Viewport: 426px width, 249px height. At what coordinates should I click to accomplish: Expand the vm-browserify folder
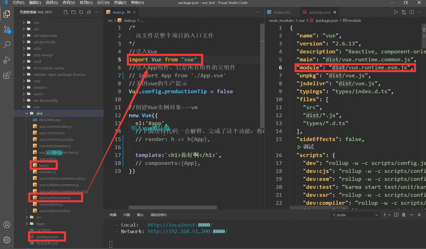point(24,100)
